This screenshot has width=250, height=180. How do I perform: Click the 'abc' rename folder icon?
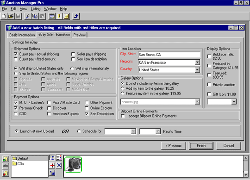coord(6,166)
